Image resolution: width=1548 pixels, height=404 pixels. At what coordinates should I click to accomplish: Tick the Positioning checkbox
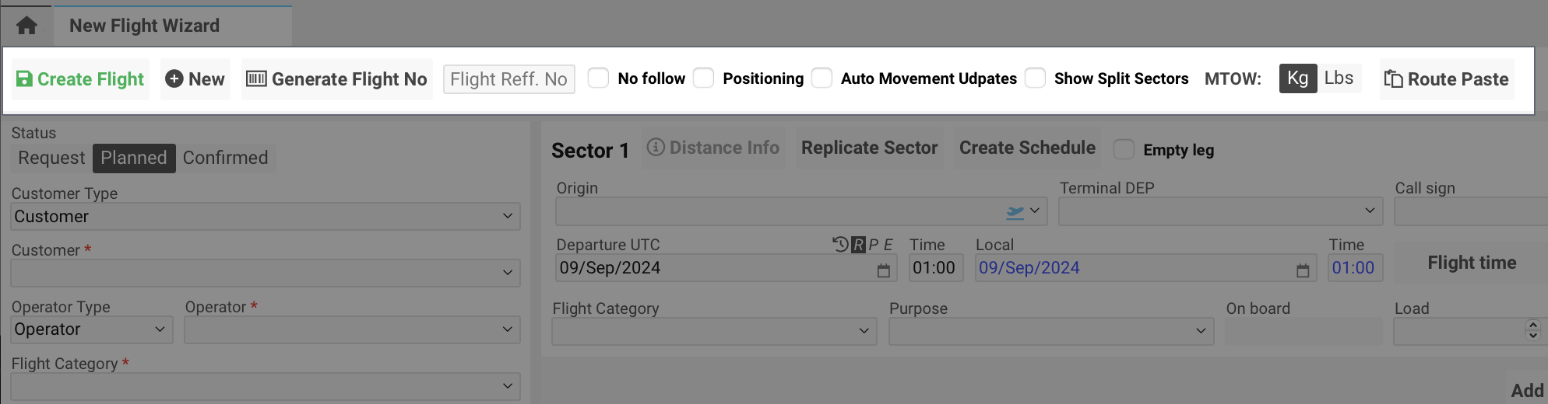click(703, 78)
